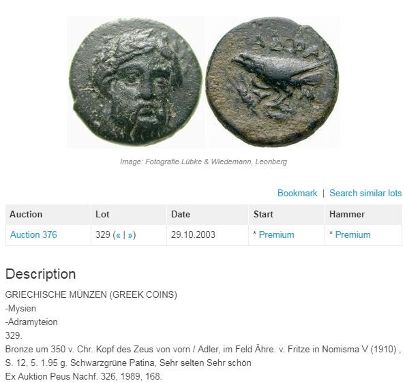Open the Auction 376 link
407x383 pixels.
pyautogui.click(x=33, y=235)
